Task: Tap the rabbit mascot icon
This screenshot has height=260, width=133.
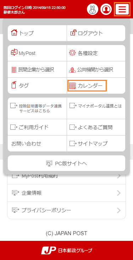Action: point(93,10)
